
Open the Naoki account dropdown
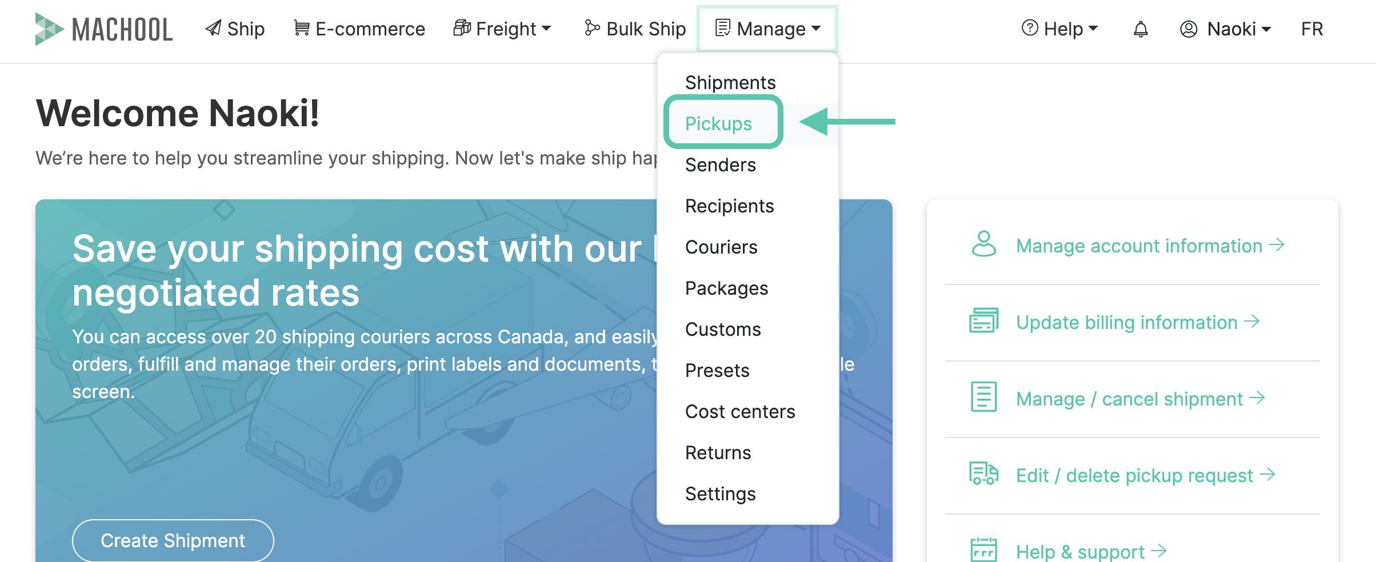pyautogui.click(x=1226, y=29)
